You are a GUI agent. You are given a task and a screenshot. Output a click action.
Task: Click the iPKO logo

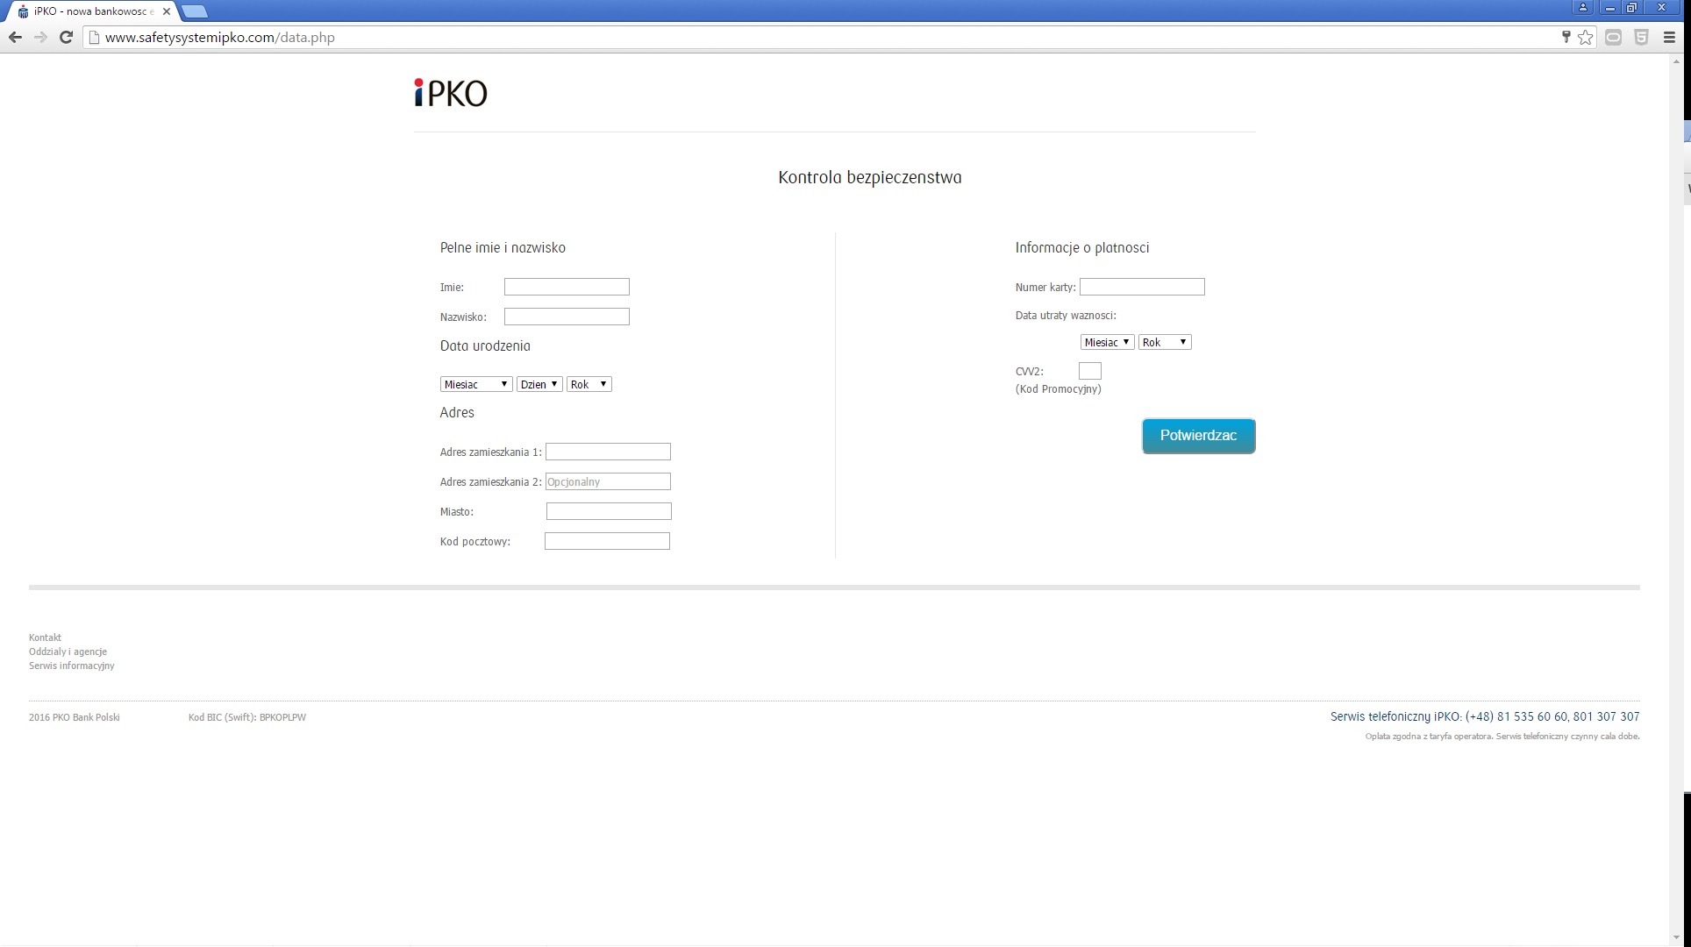(451, 93)
